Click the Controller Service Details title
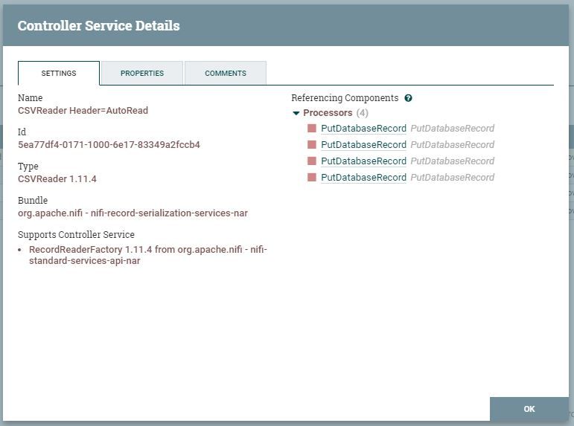 99,25
